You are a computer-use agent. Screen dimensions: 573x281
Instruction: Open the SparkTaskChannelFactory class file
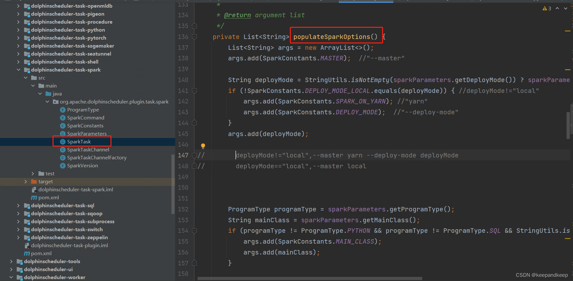tap(97, 158)
